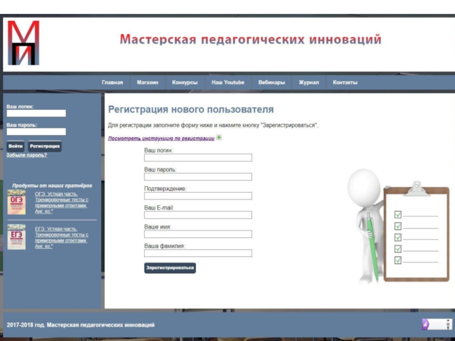Navigate to Наш Youtube
The height and width of the screenshot is (341, 455).
(x=227, y=82)
